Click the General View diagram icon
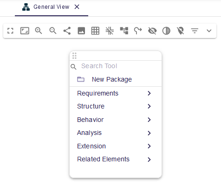Image resolution: width=221 pixels, height=185 pixels. [26, 7]
